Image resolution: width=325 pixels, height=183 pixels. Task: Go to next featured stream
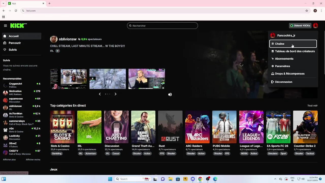116,94
